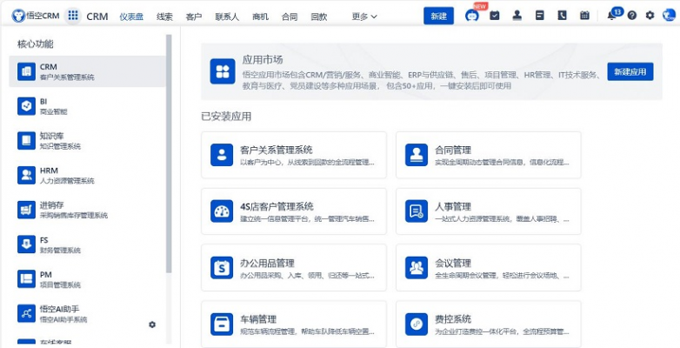Click the 新建 button
This screenshot has width=680, height=348.
(439, 16)
